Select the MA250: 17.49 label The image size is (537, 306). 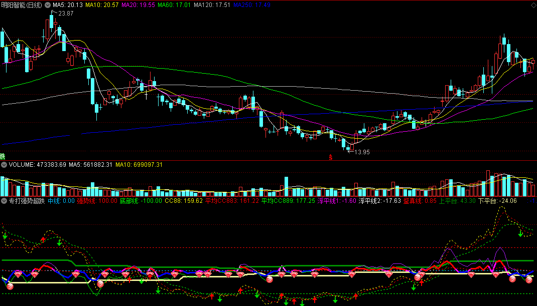tap(252, 5)
